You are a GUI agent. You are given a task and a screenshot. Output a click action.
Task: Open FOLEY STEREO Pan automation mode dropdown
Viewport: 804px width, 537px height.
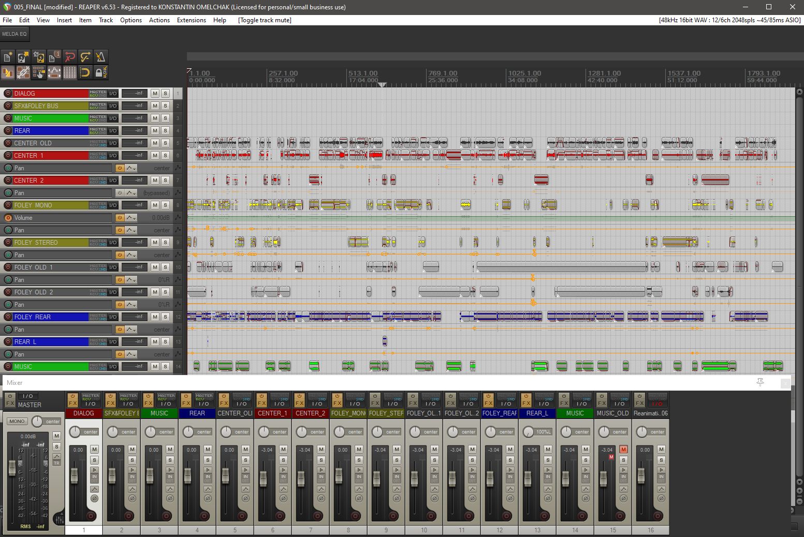(x=131, y=255)
